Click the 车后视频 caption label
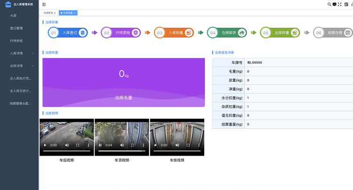Screen dimensions: 353x190 click(x=67, y=160)
